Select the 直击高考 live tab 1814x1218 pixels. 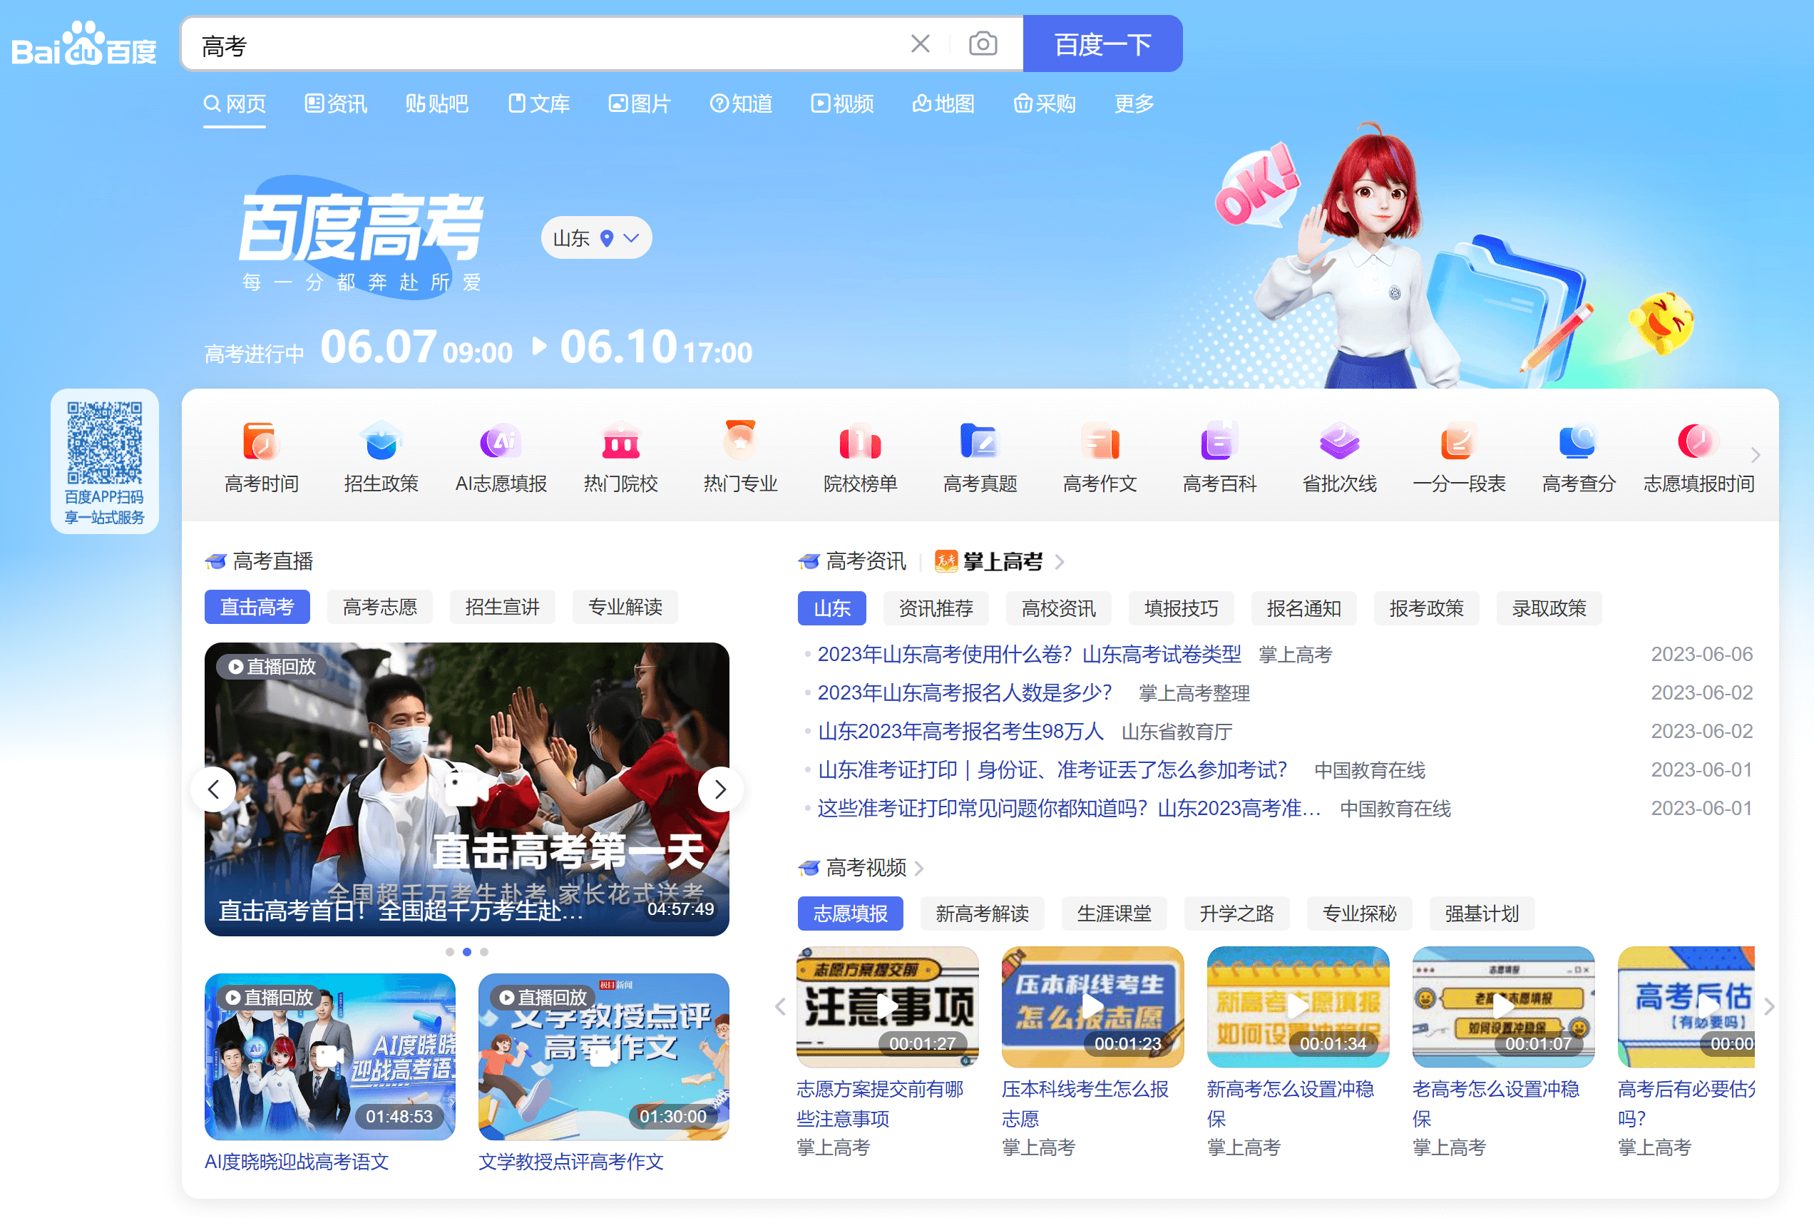tap(257, 607)
